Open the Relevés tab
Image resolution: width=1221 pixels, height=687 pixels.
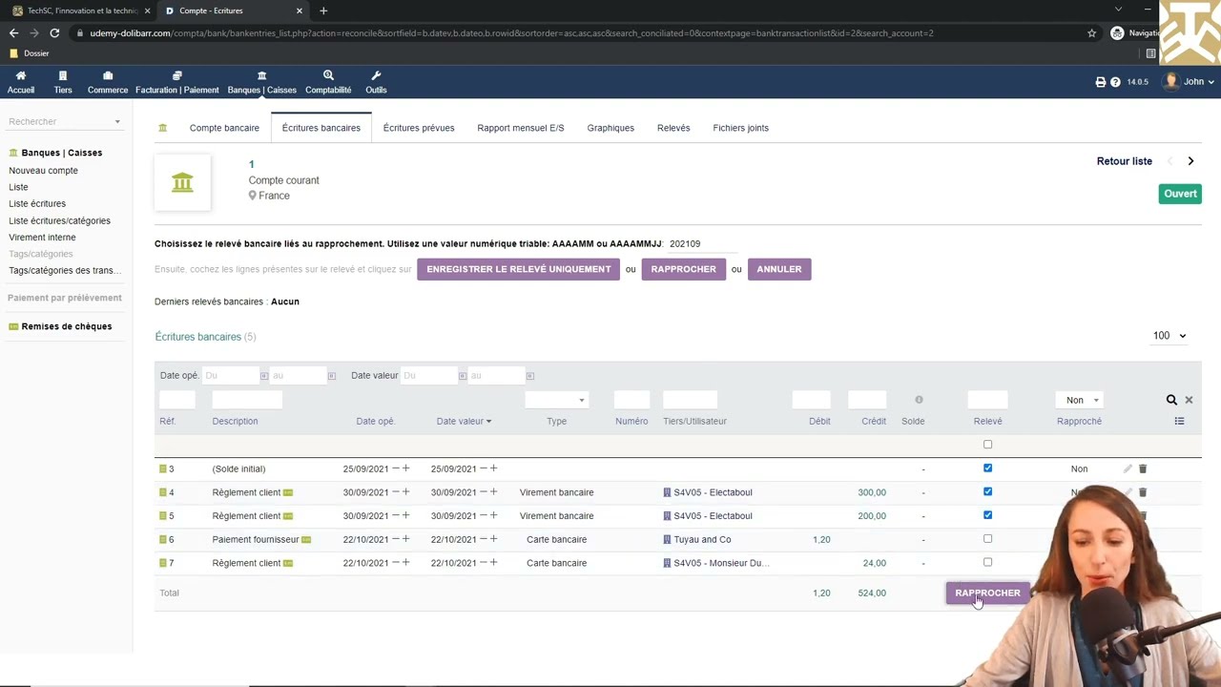tap(673, 128)
